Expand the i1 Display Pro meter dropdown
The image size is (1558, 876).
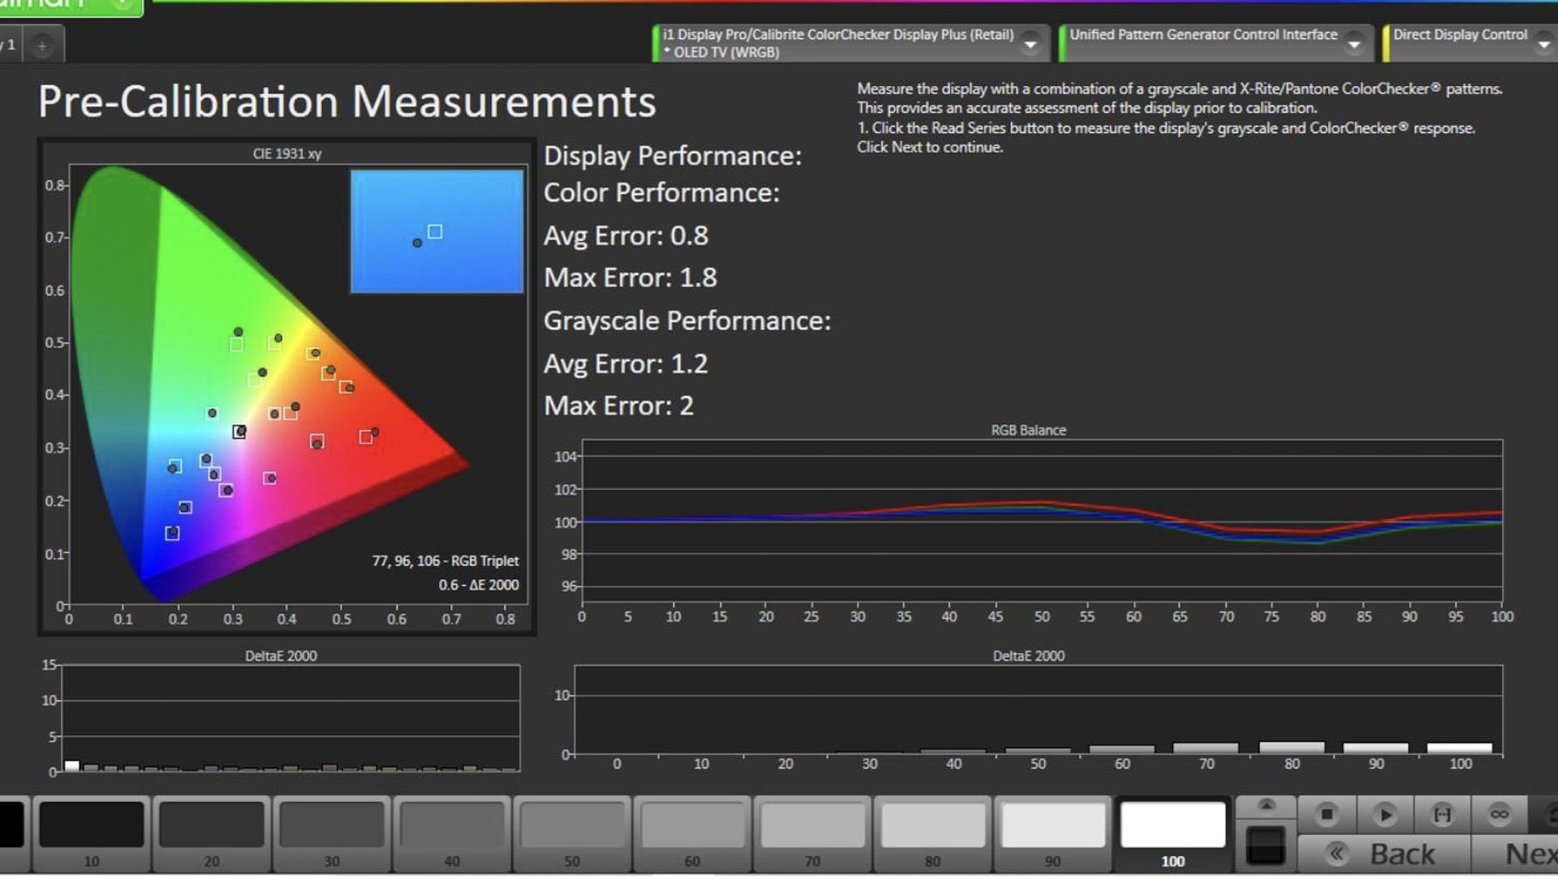tap(1031, 45)
